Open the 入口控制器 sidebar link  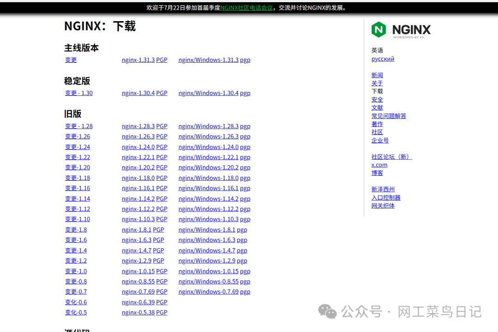pos(386,198)
